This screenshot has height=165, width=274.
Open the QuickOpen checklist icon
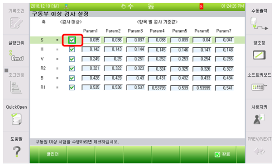point(16,119)
